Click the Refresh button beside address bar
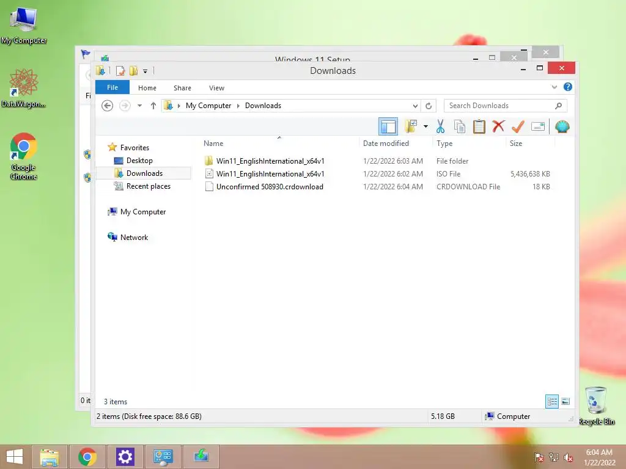626x469 pixels. (x=429, y=106)
